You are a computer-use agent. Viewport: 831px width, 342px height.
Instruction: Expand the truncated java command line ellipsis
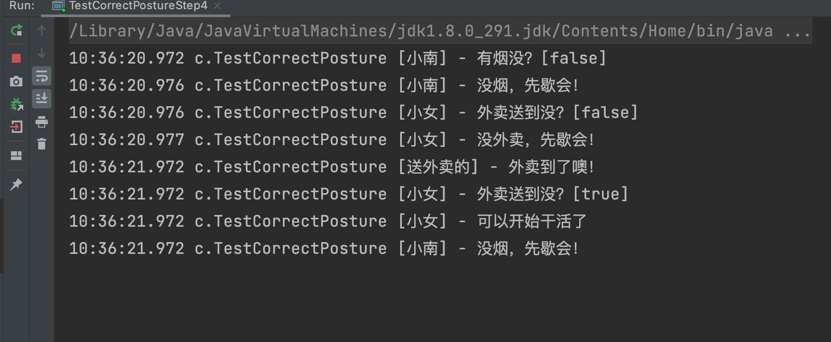[798, 31]
